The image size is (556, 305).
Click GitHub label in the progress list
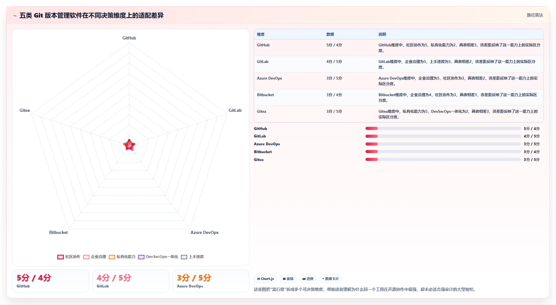260,129
